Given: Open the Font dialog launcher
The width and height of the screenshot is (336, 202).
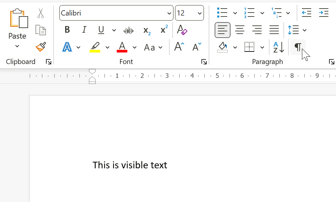Looking at the screenshot, I should [204, 62].
